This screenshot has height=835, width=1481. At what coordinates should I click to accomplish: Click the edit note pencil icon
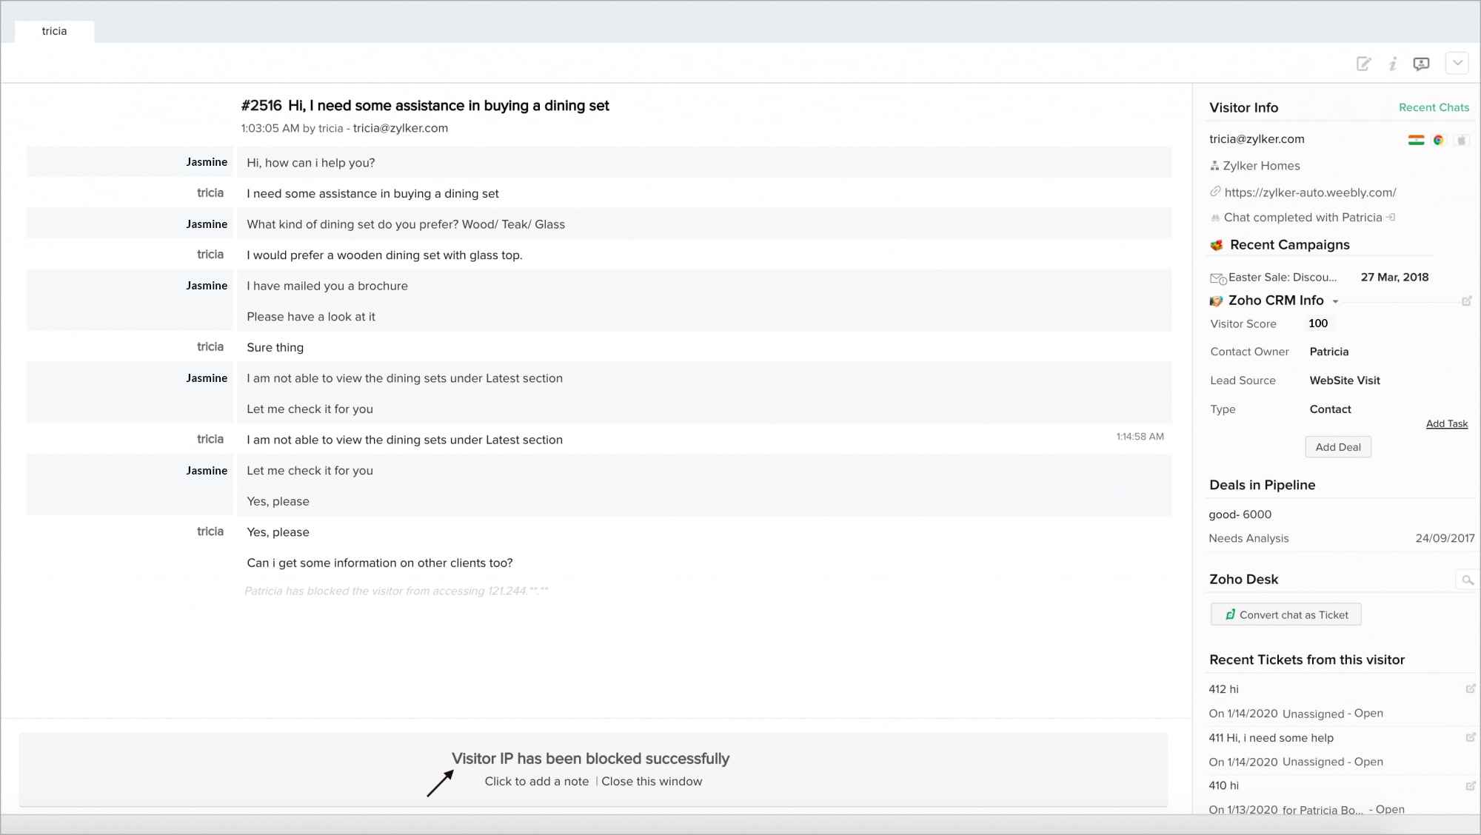[1363, 64]
